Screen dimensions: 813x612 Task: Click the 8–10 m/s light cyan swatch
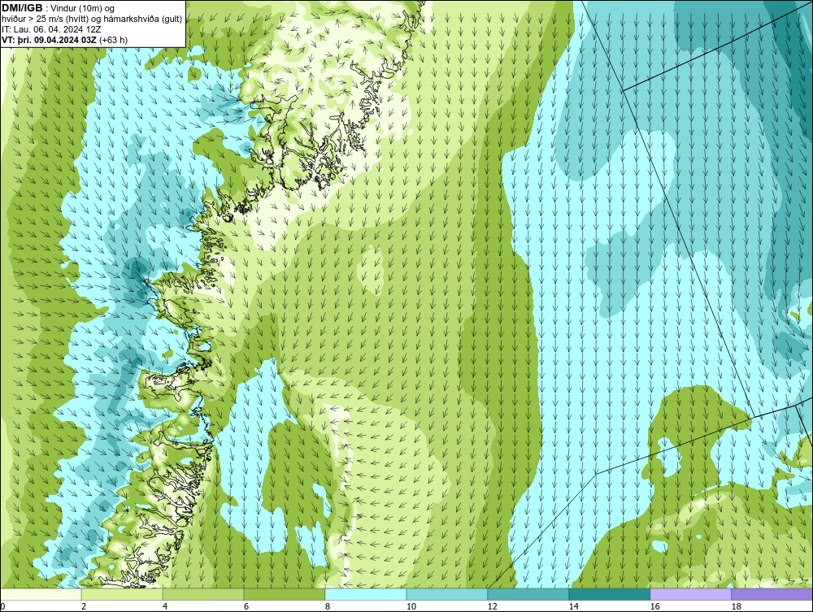[366, 594]
